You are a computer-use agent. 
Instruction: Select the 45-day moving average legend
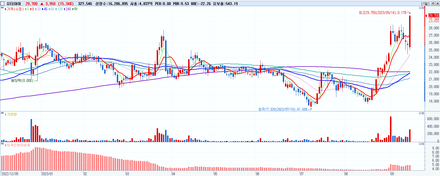pyautogui.click(x=45, y=9)
